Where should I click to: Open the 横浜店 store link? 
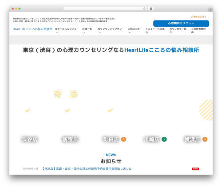click(x=192, y=139)
